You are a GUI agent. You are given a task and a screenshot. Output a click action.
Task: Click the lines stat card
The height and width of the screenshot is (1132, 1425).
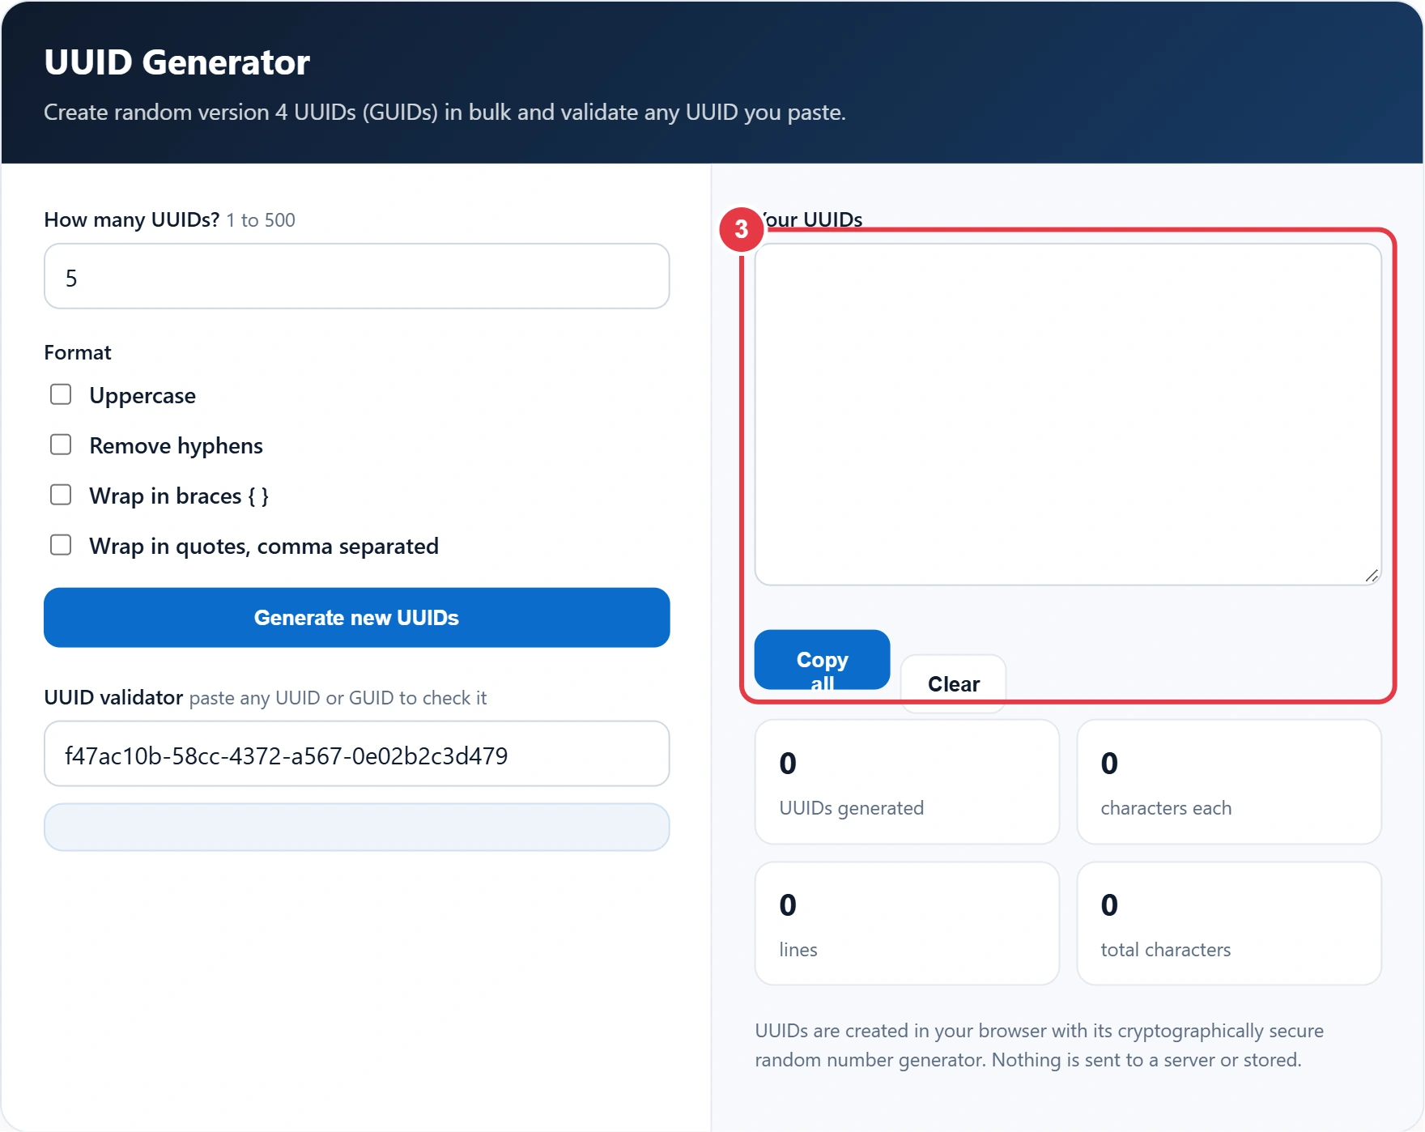pyautogui.click(x=907, y=923)
